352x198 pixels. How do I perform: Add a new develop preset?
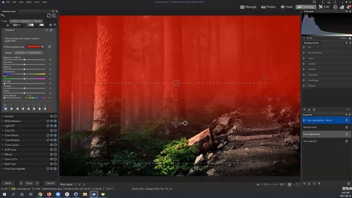coord(304,109)
